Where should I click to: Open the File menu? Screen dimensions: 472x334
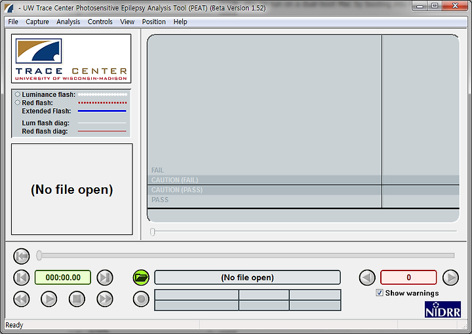pos(13,22)
